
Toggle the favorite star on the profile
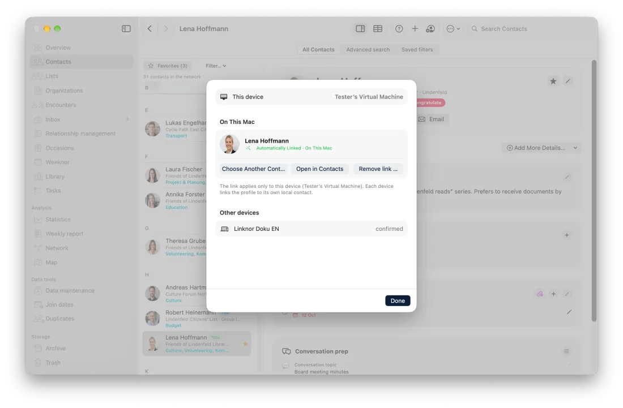coord(553,81)
